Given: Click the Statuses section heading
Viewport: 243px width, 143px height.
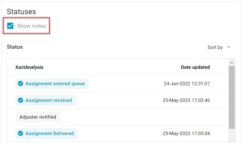Looking at the screenshot, I should coord(21,12).
